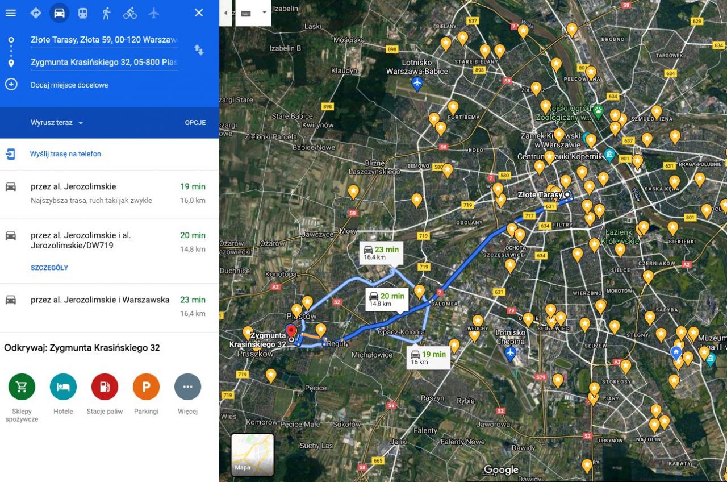The image size is (727, 482).
Task: Open route OPCJE settings
Action: tap(195, 122)
